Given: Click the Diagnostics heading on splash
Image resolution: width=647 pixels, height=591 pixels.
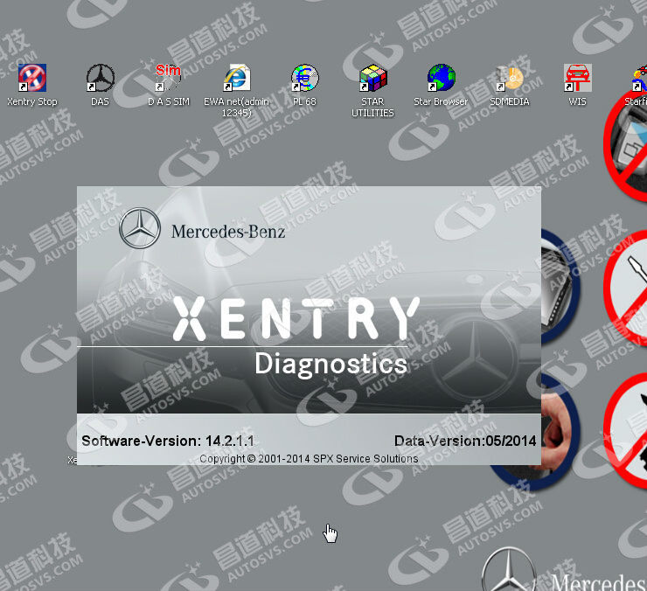Looking at the screenshot, I should click(x=330, y=365).
